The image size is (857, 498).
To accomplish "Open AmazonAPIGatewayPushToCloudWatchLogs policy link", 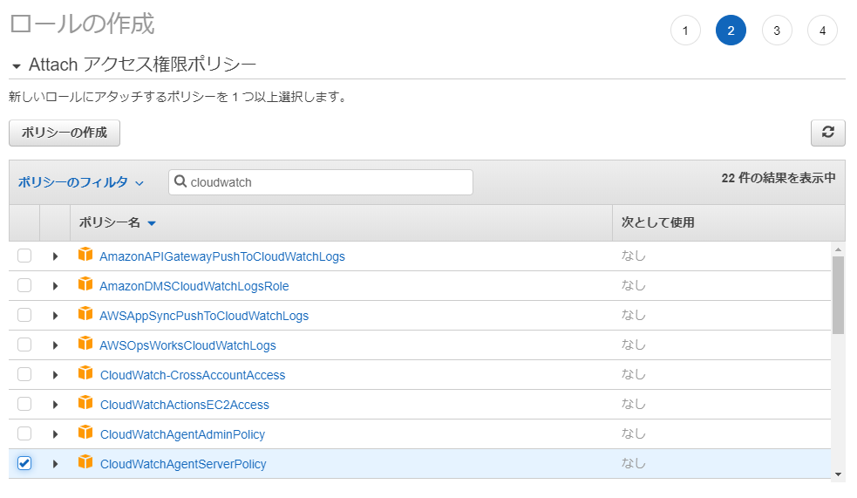I will point(222,256).
